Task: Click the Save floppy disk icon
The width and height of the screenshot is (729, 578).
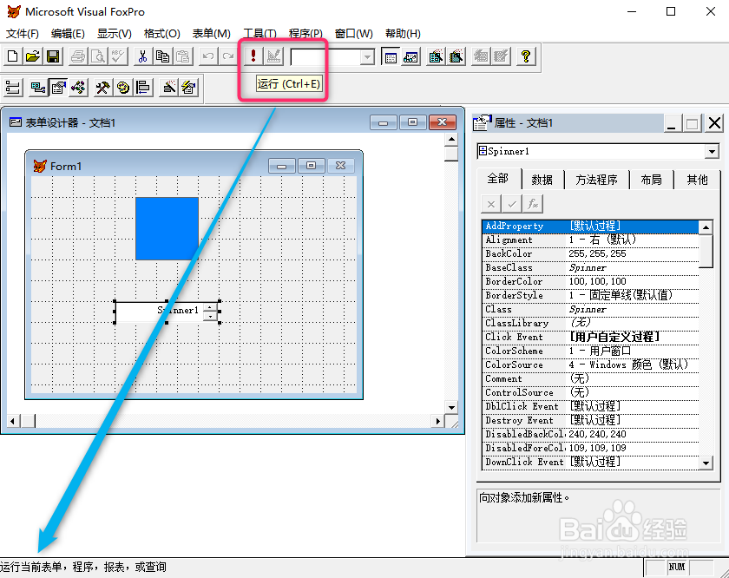Action: click(x=53, y=56)
